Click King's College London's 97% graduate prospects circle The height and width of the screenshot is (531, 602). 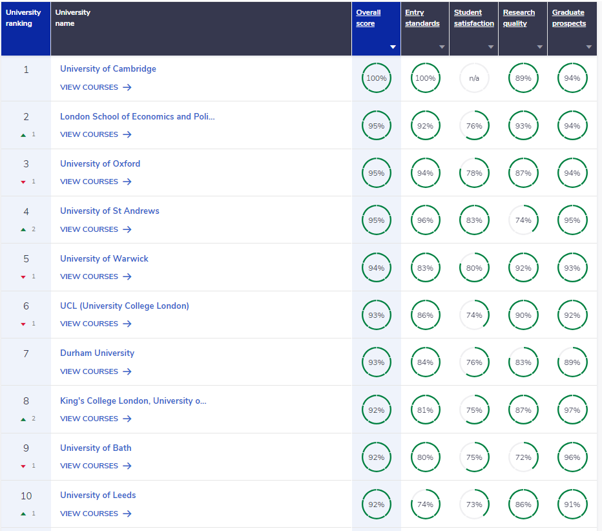pyautogui.click(x=572, y=410)
